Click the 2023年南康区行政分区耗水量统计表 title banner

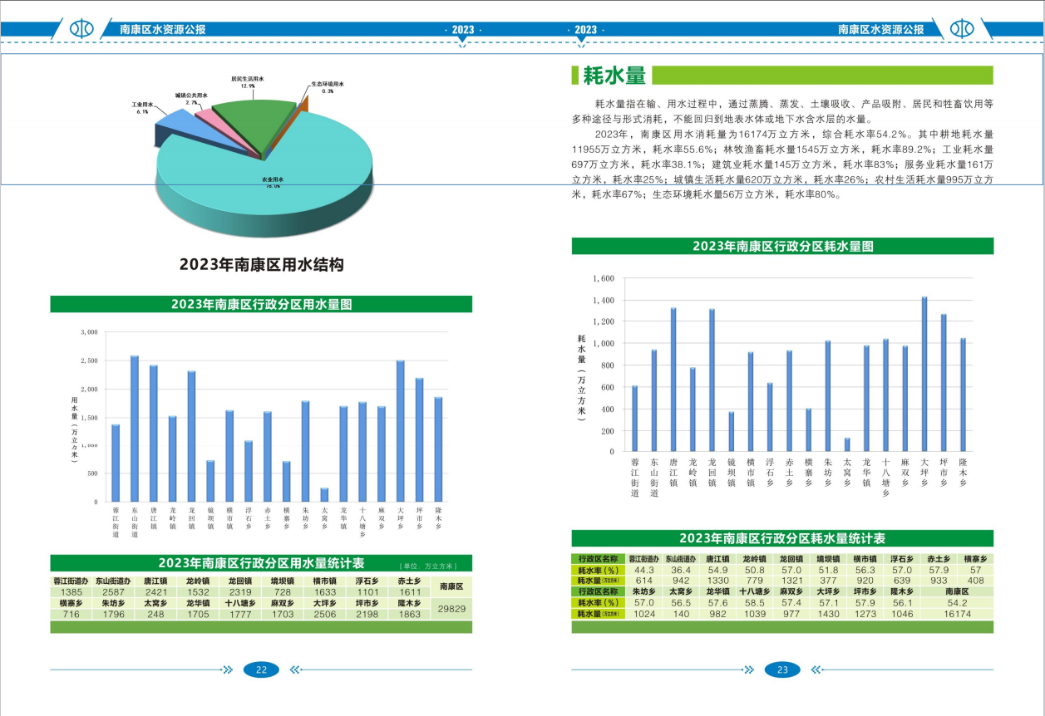(x=782, y=538)
